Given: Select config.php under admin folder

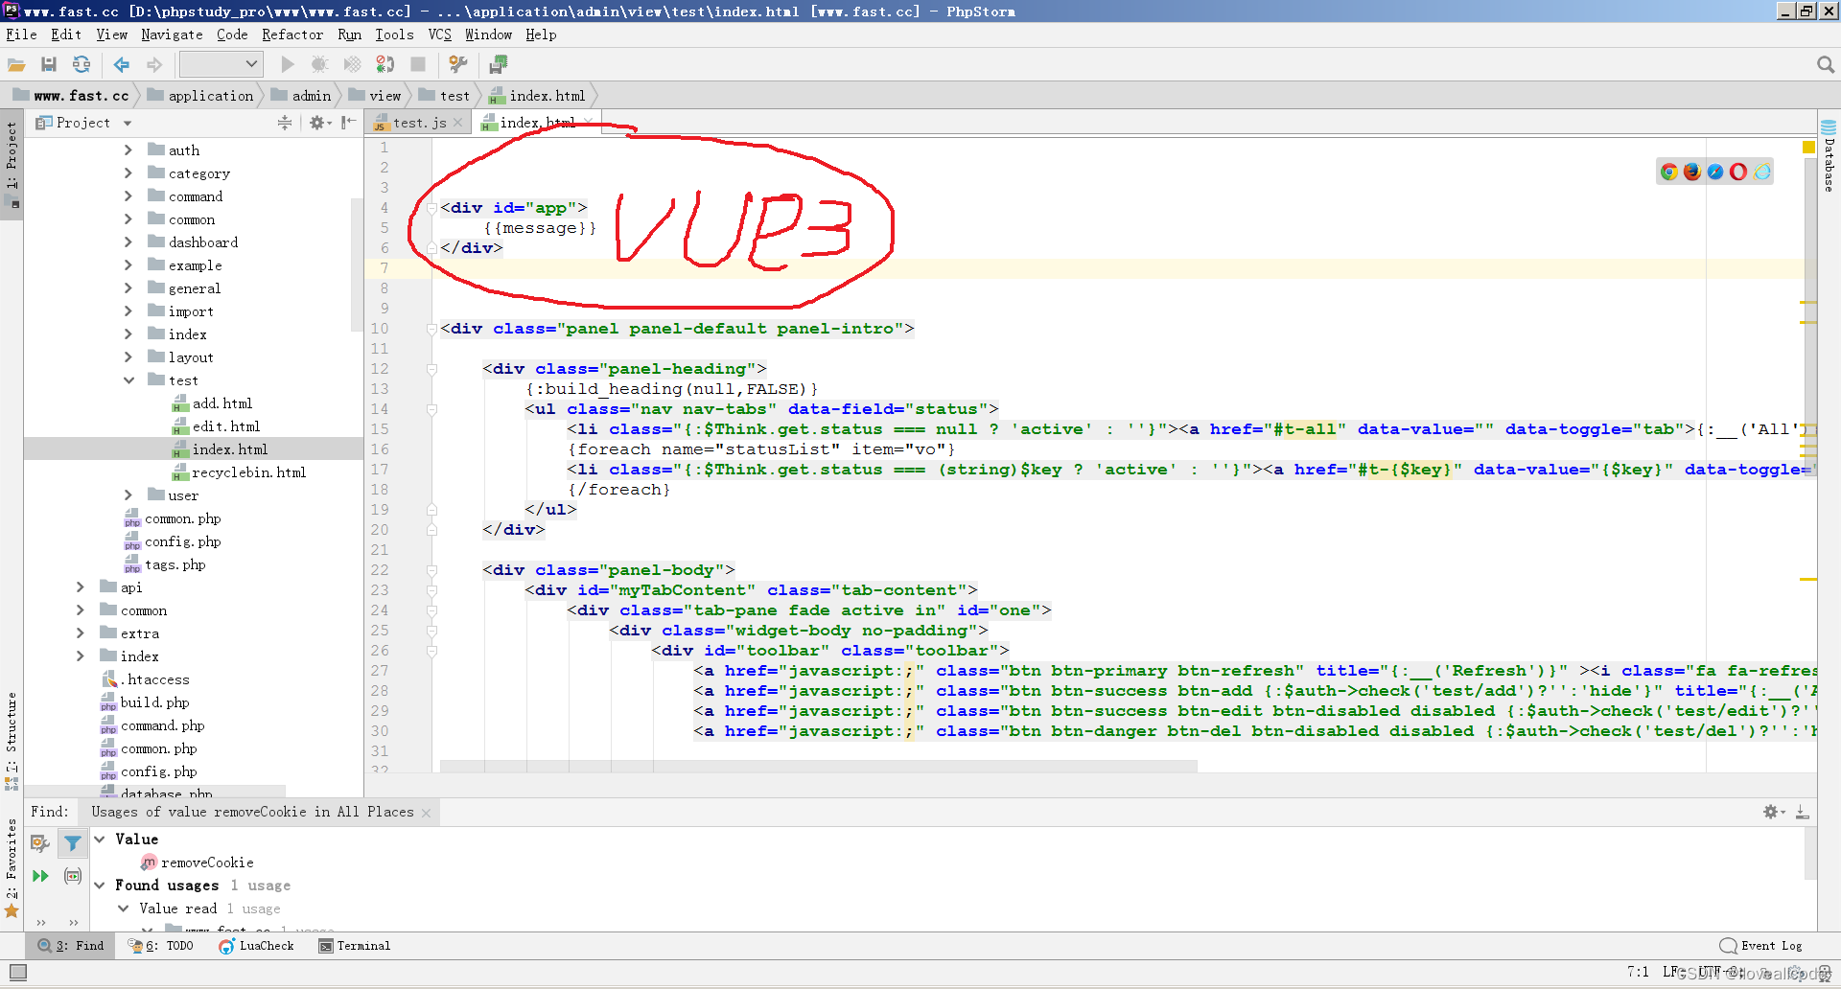Looking at the screenshot, I should pyautogui.click(x=173, y=541).
